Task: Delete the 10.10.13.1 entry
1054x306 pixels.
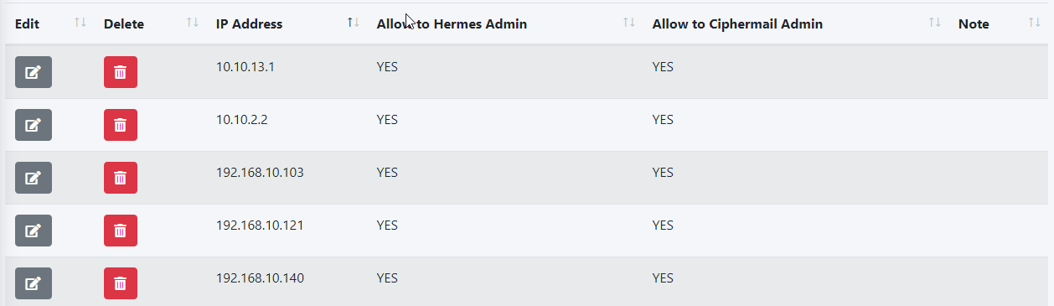Action: click(121, 72)
